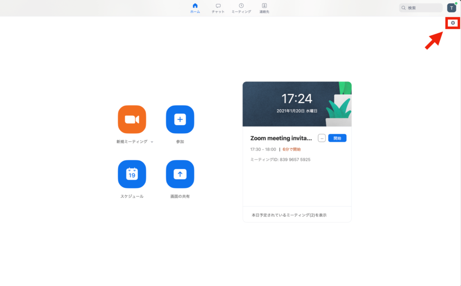Image resolution: width=461 pixels, height=286 pixels.
Task: Start a new meeting with orange camera icon
Action: pyautogui.click(x=132, y=119)
